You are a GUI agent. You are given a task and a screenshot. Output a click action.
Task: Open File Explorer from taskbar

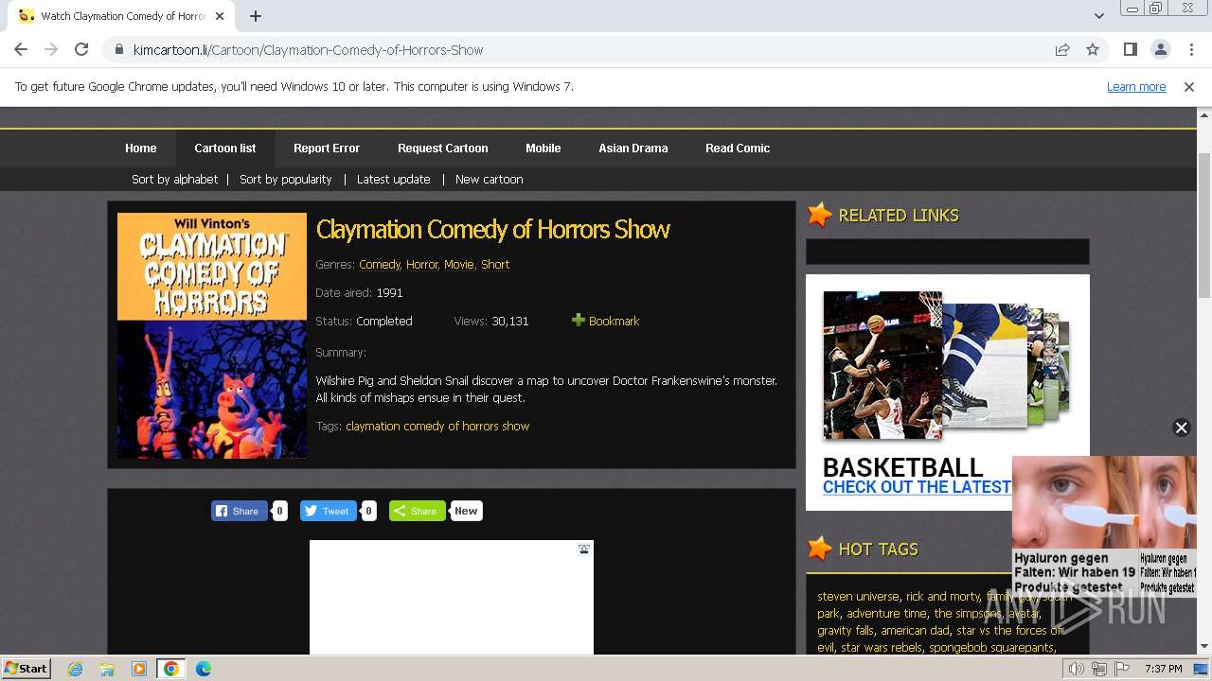tap(107, 669)
